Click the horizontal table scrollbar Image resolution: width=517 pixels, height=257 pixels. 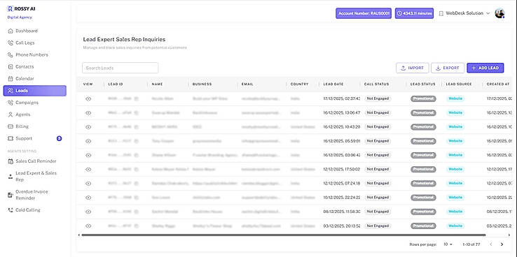coord(284,235)
